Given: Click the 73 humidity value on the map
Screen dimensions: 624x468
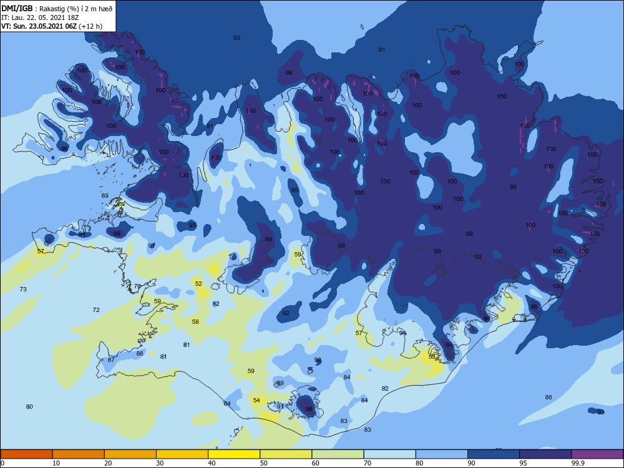Looking at the screenshot, I should click(23, 290).
